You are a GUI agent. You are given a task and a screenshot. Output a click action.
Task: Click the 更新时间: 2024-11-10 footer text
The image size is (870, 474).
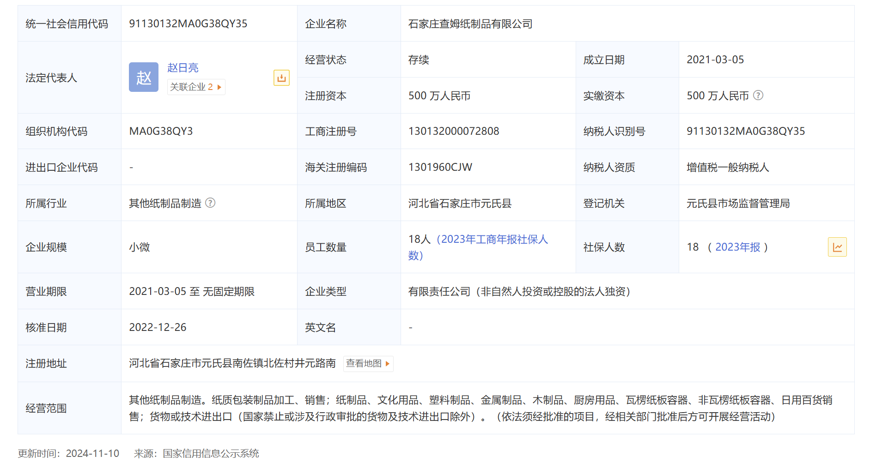point(68,453)
